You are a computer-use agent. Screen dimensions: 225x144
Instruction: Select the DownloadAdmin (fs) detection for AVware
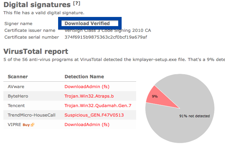(x=87, y=87)
